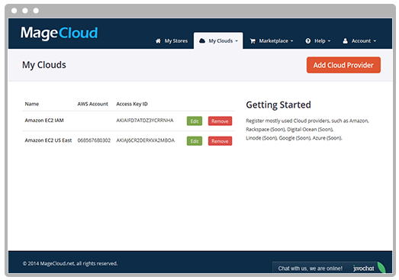Screen dimensions: 399x280
Task: Expand the Account dropdown caret
Action: [375, 41]
